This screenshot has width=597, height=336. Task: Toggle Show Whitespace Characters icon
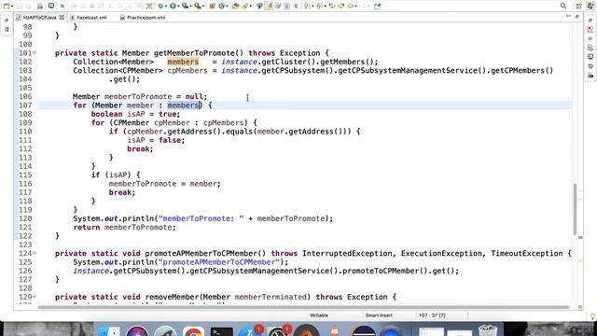coord(296,7)
